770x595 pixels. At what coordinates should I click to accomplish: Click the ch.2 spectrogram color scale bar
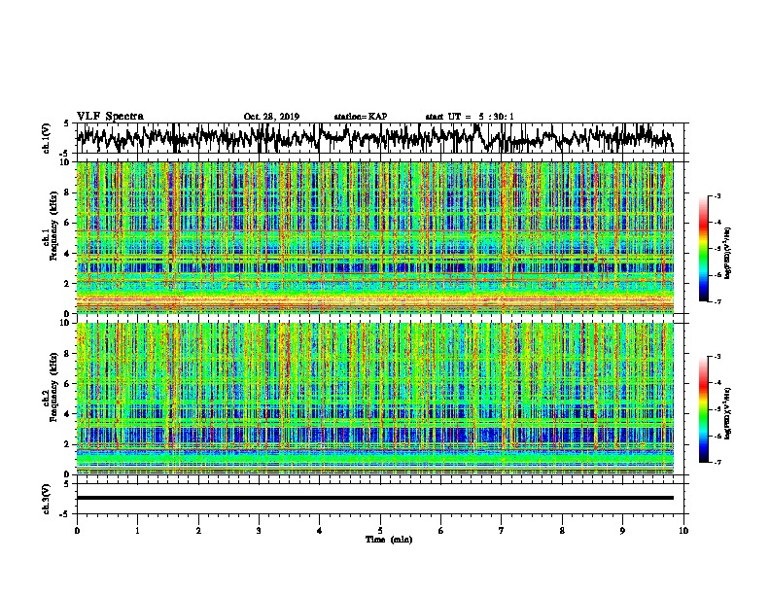tap(703, 409)
